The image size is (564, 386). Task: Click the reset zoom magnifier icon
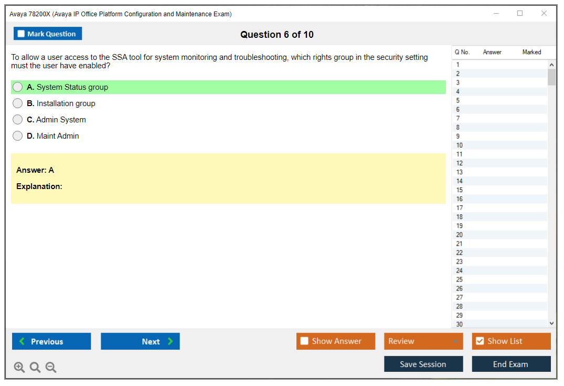(x=35, y=368)
